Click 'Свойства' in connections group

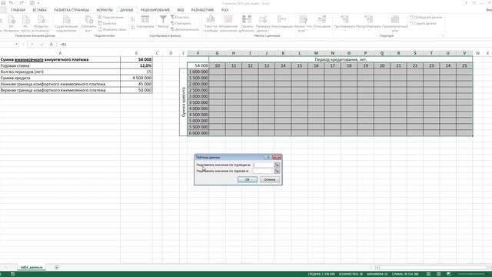click(108, 23)
